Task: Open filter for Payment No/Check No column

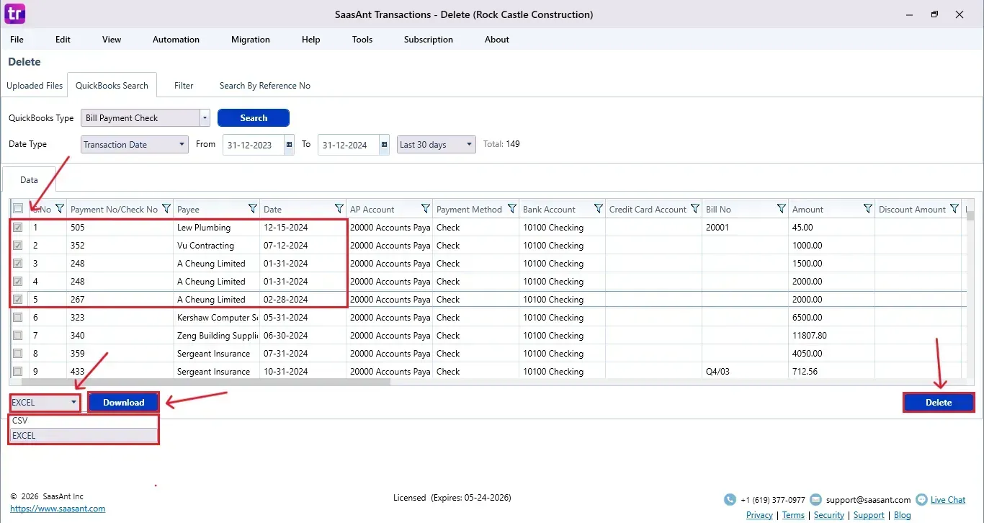Action: (x=166, y=209)
